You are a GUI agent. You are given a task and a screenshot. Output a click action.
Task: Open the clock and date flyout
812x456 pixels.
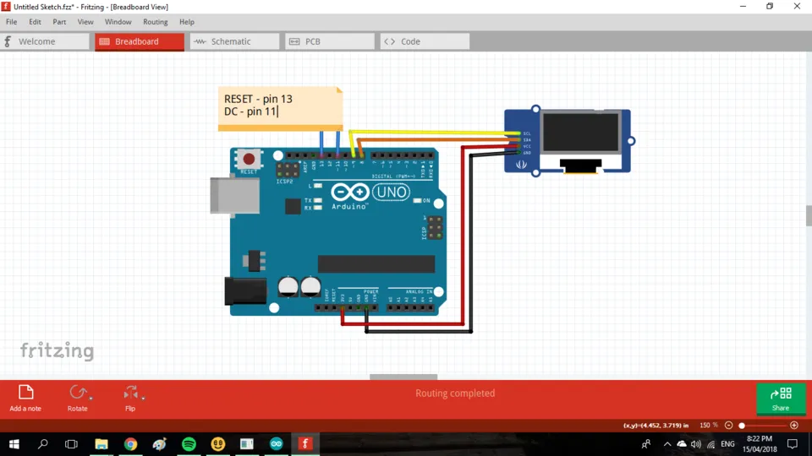point(760,444)
